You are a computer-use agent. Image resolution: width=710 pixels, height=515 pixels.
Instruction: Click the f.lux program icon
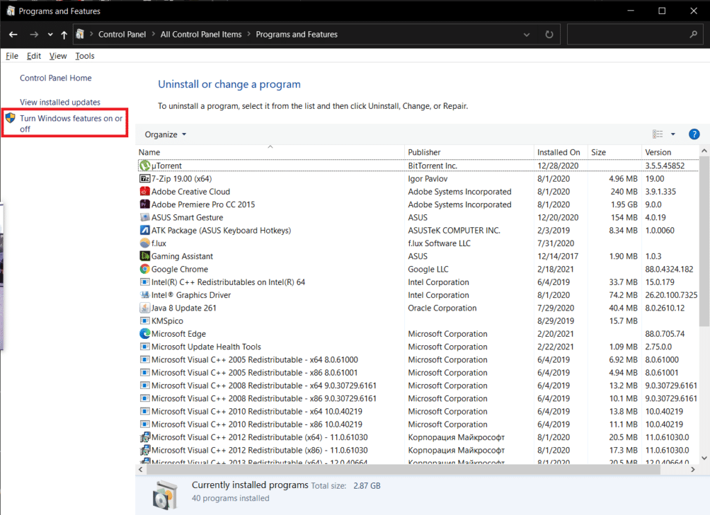point(144,243)
